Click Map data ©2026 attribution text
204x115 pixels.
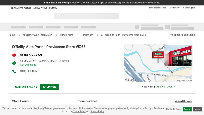click(x=184, y=80)
